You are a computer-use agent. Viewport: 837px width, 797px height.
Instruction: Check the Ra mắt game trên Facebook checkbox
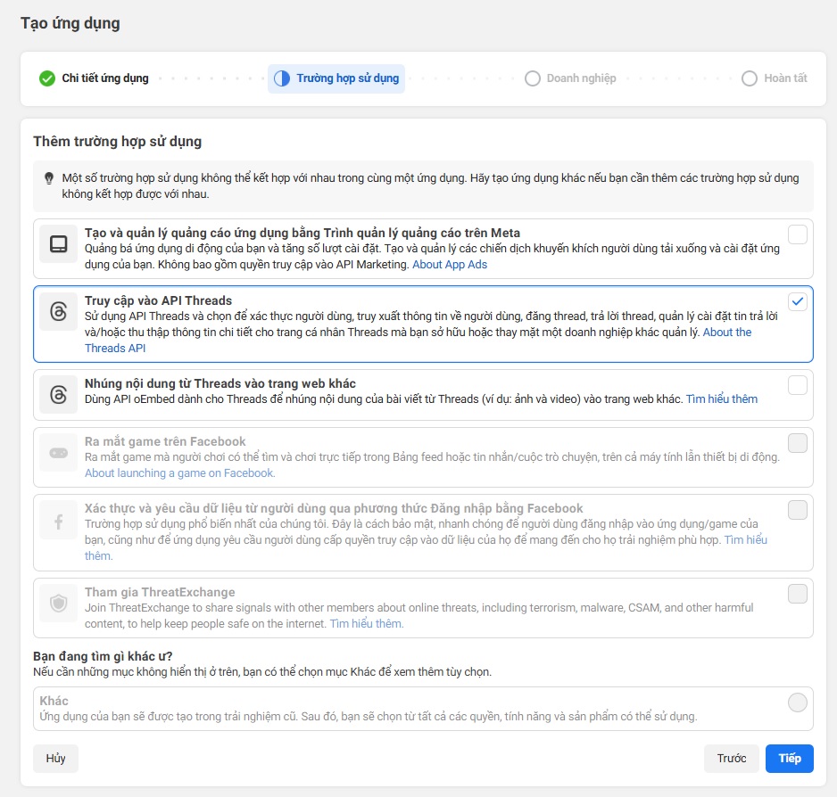[x=798, y=443]
